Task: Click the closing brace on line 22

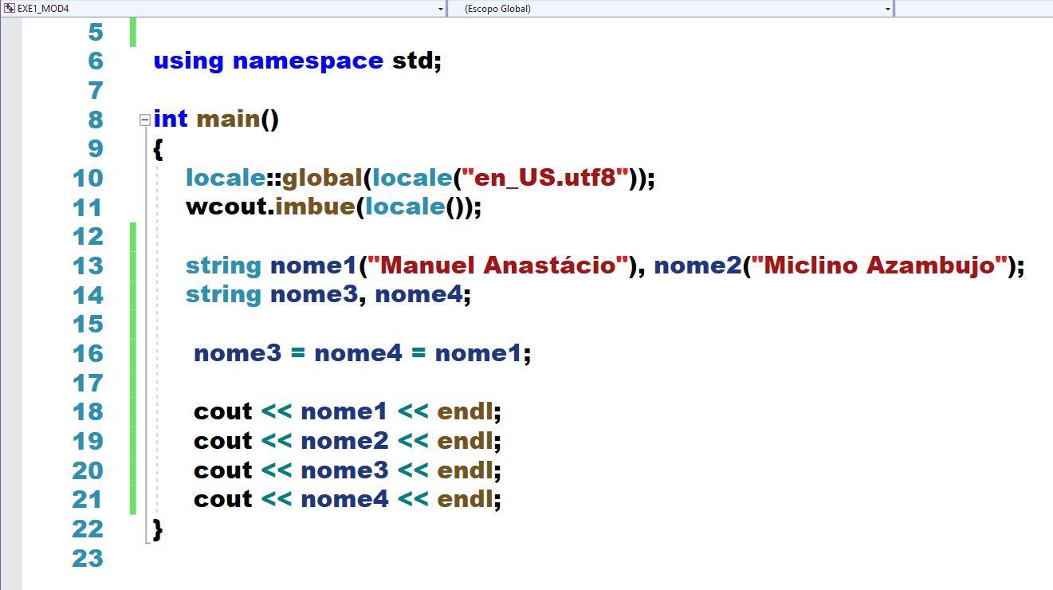Action: tap(157, 528)
